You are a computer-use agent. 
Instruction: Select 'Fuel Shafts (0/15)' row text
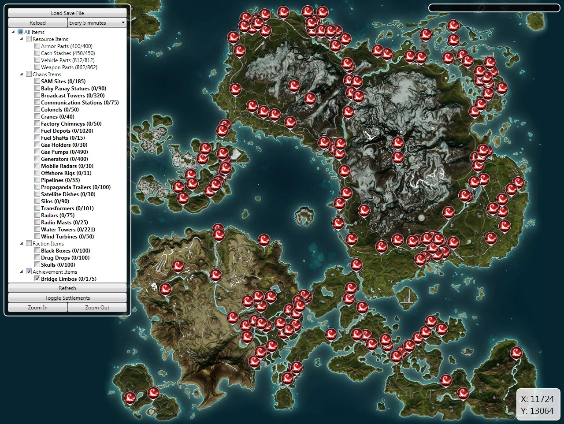click(x=63, y=138)
